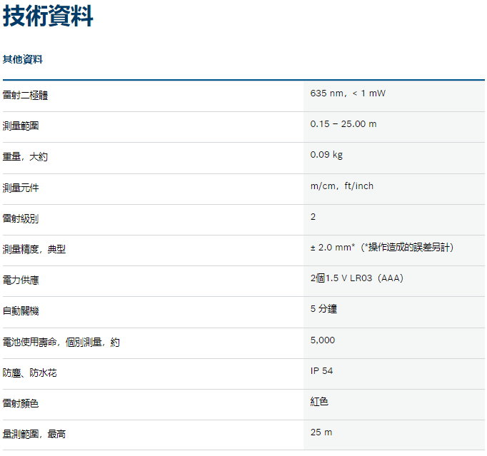The height and width of the screenshot is (456, 487).
Task: Click the 5,000 battery life value
Action: tap(323, 340)
